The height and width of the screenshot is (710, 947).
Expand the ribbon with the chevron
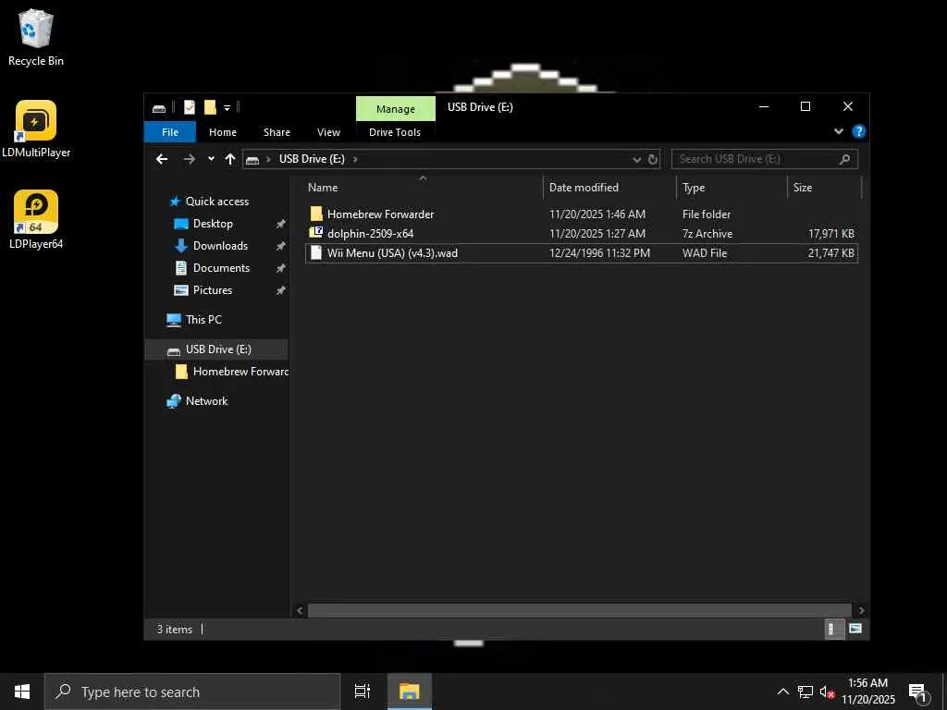coord(838,131)
